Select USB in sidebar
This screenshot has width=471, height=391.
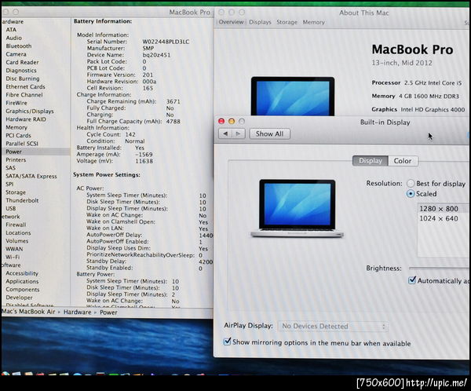(11, 208)
